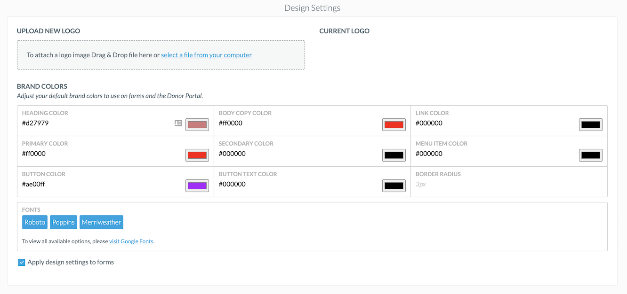Image resolution: width=627 pixels, height=294 pixels.
Task: Select the Roboto font tag
Action: tap(35, 222)
